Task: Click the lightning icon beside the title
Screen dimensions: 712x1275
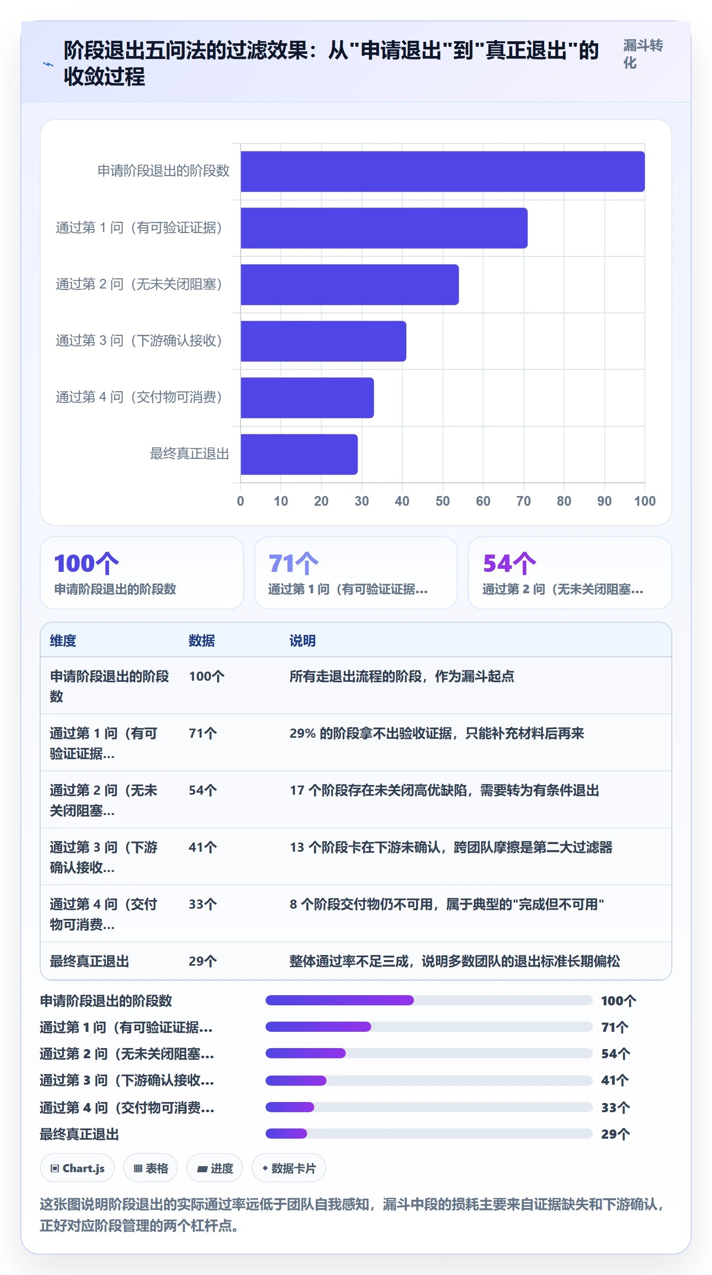Action: tap(48, 64)
